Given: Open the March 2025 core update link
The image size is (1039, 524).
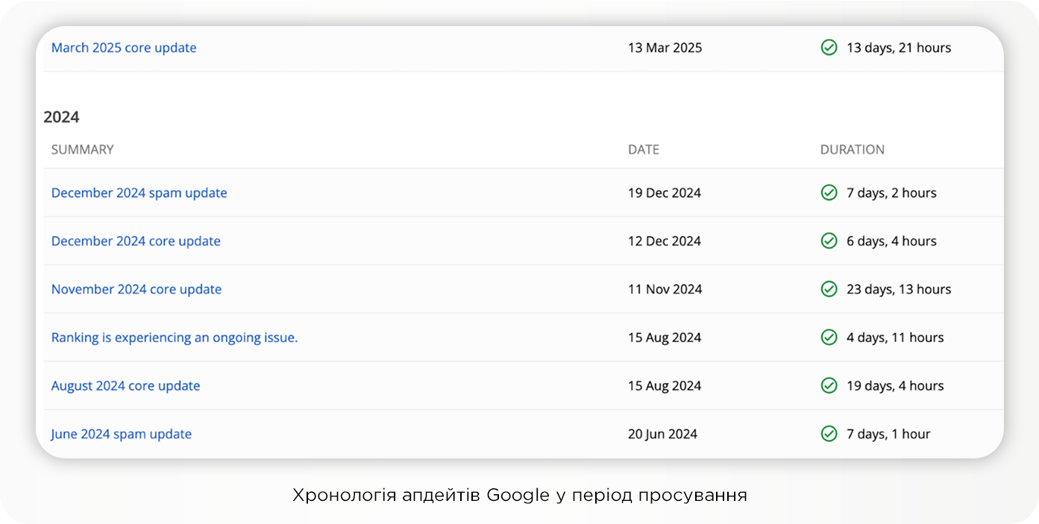Looking at the screenshot, I should pos(124,48).
